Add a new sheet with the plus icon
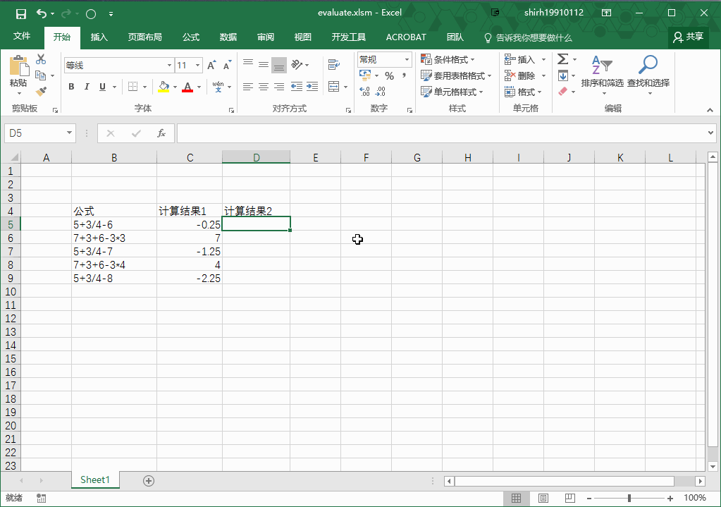This screenshot has width=721, height=507. 149,481
